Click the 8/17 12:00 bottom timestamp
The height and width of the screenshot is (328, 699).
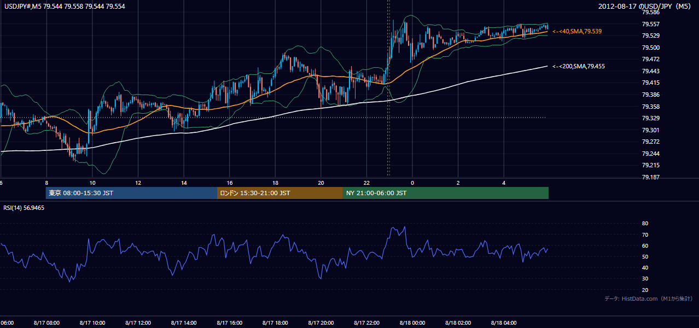[x=137, y=323]
